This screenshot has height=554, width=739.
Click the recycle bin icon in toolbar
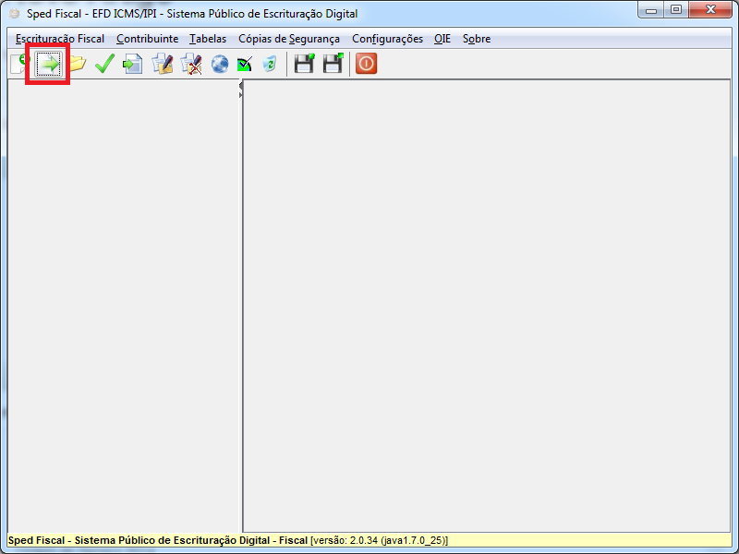269,65
